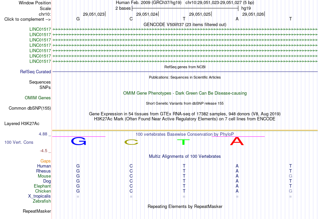Screen dimensions: 318x219
Task: Click the Common dbSNP(155) label
Action: (29, 108)
